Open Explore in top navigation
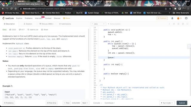This screenshot has width=191, height=107. coord(19,18)
